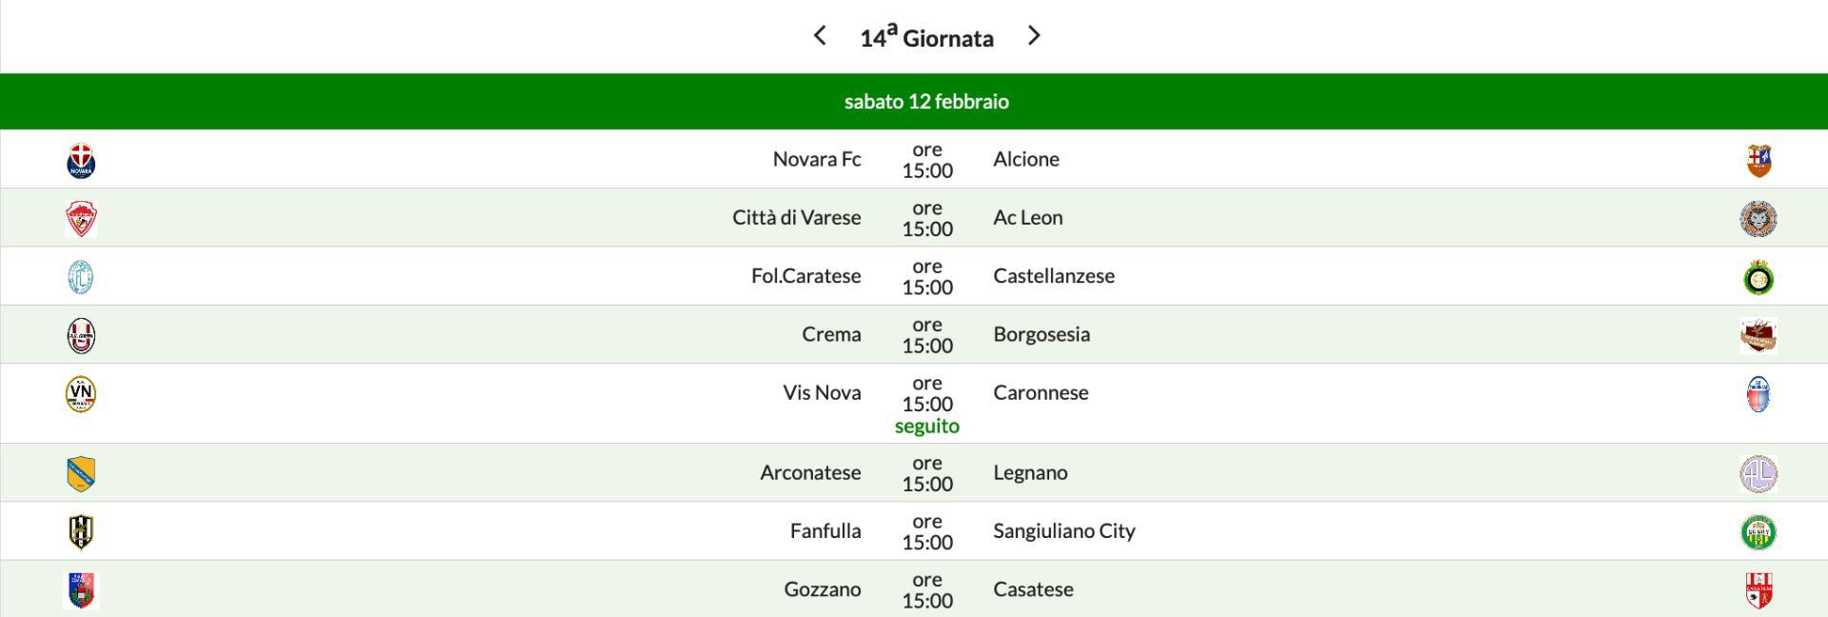Image resolution: width=1828 pixels, height=617 pixels.
Task: Click the Ac Leon lion crest
Action: pos(1758,218)
